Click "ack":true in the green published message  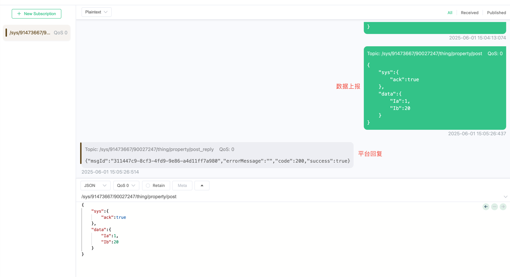point(405,79)
